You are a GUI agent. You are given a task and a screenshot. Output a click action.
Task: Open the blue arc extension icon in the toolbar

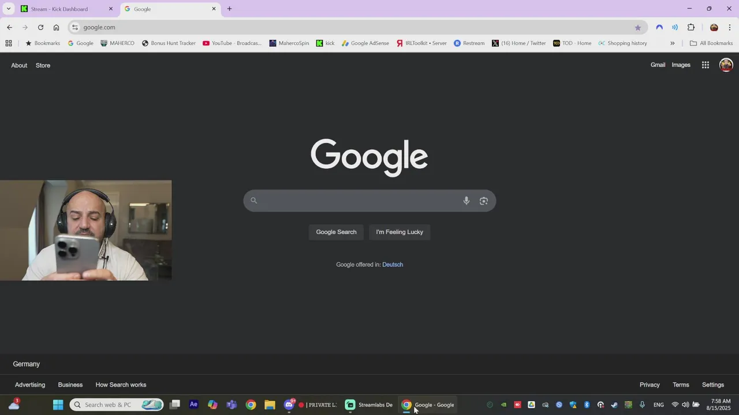(x=659, y=27)
